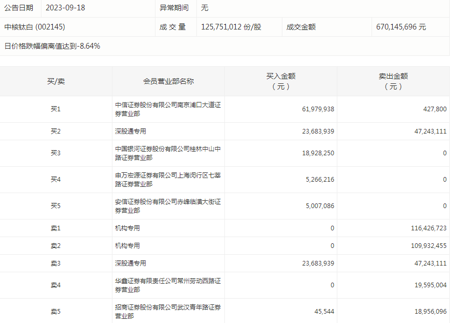
Task: Select sell amount 18,956,096
Action: coord(431,312)
